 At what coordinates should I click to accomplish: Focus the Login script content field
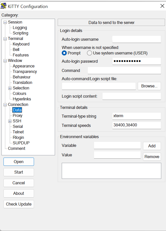132,96
